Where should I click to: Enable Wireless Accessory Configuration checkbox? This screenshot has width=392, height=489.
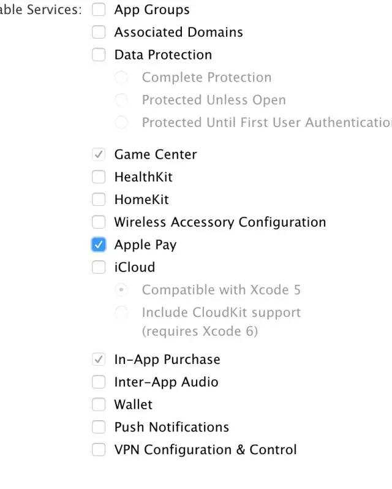coord(99,222)
